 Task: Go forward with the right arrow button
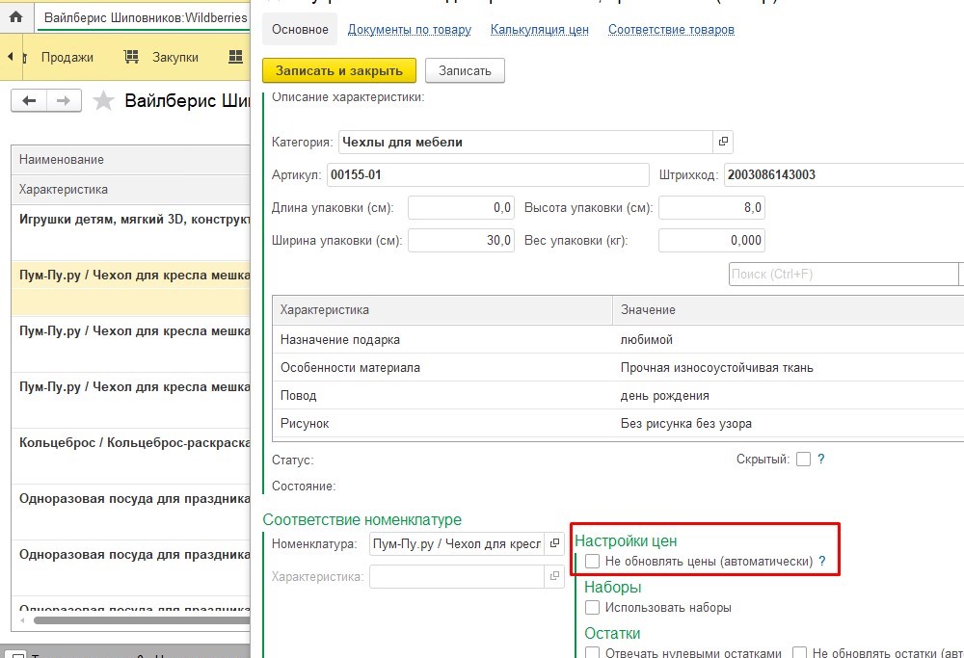pyautogui.click(x=64, y=101)
